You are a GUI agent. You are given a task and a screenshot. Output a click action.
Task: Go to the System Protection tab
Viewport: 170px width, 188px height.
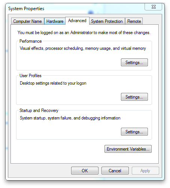(107, 21)
